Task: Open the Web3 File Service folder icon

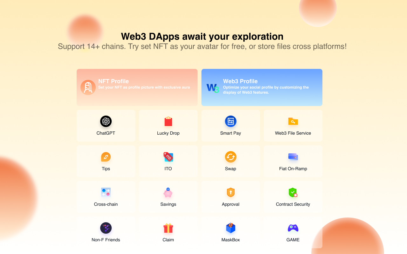Action: (293, 121)
